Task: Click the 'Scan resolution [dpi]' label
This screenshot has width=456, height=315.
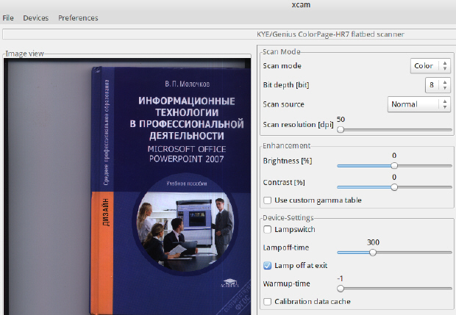Action: click(x=298, y=125)
